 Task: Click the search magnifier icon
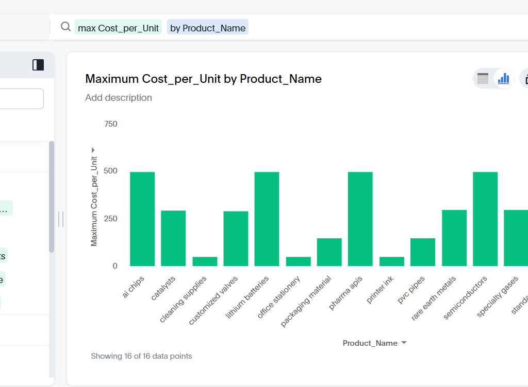pos(65,27)
